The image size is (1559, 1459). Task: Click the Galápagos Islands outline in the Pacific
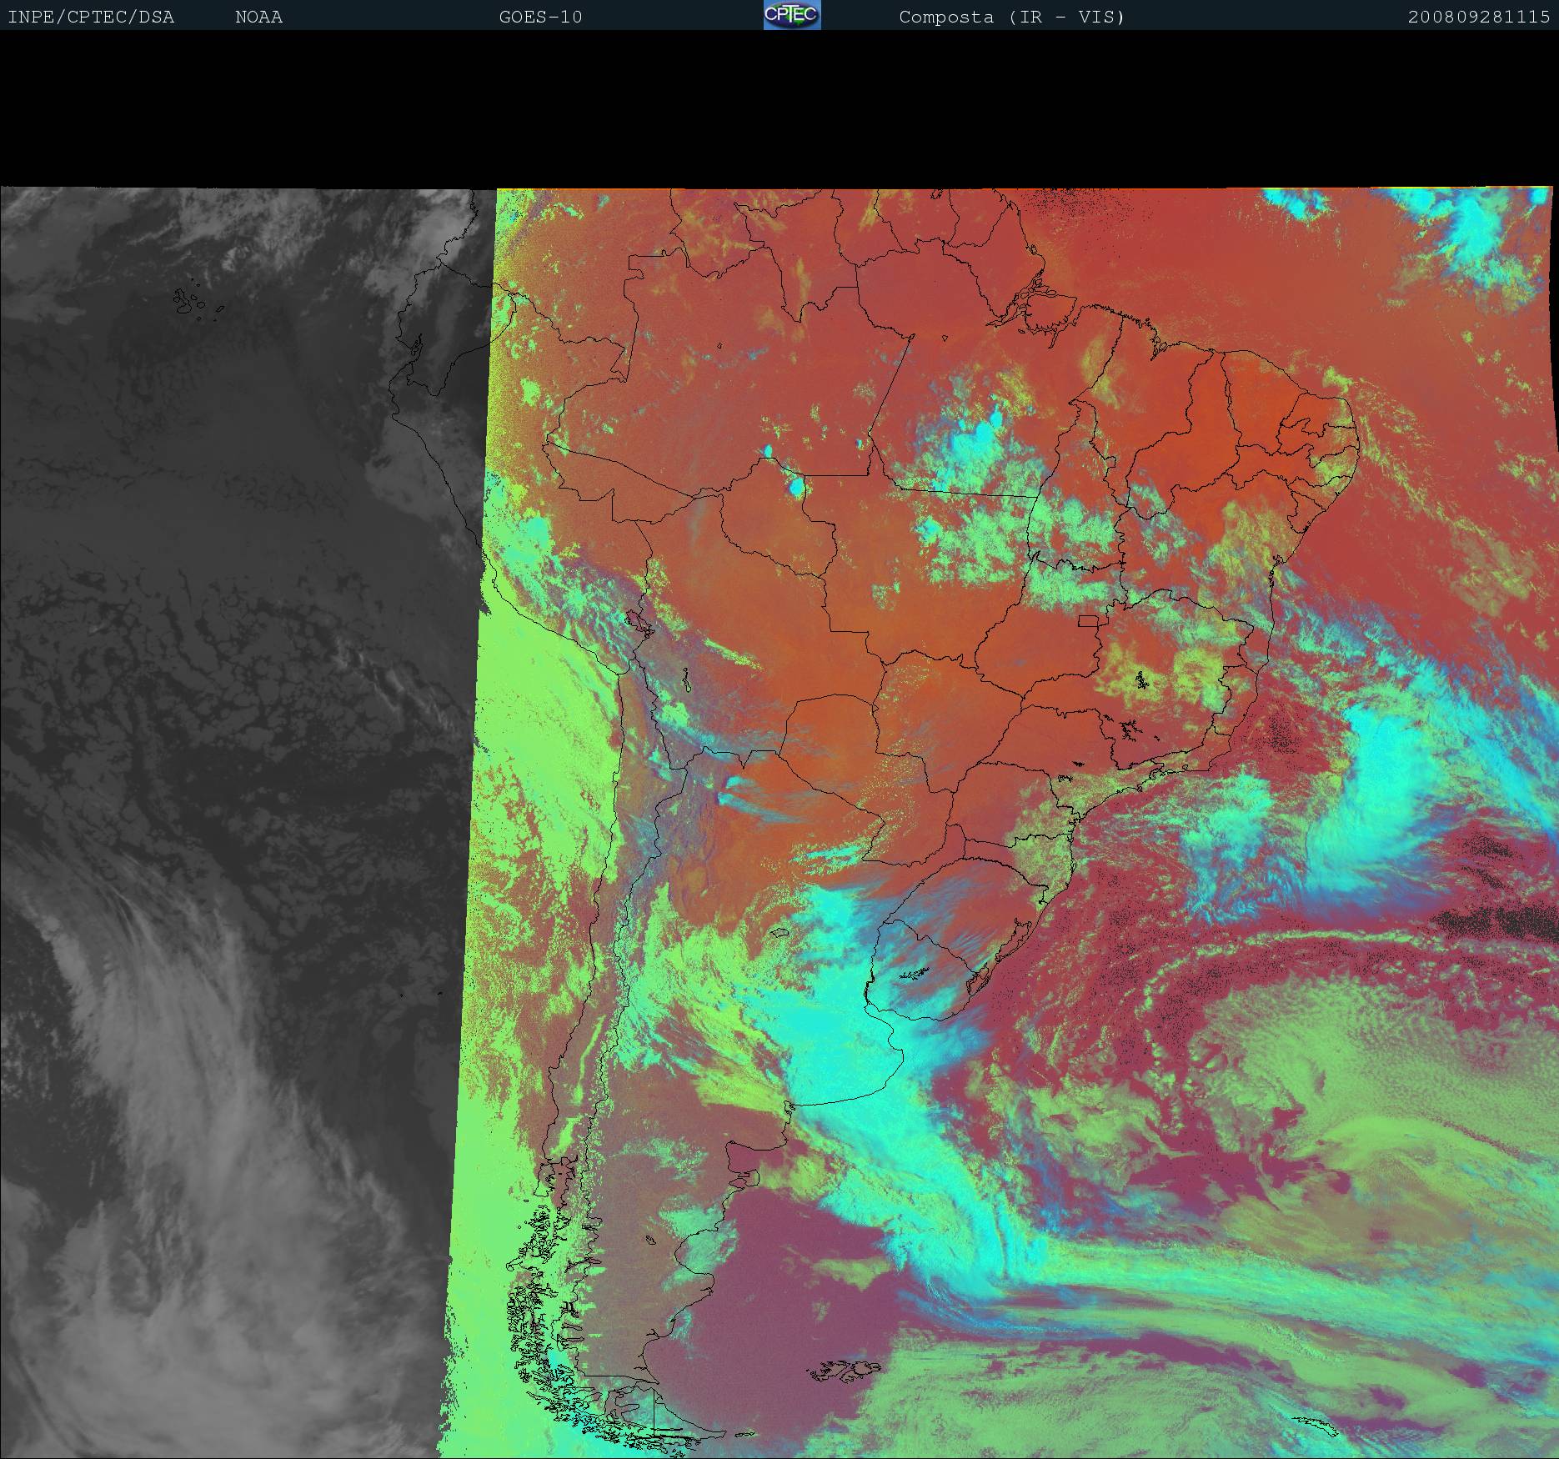point(190,302)
